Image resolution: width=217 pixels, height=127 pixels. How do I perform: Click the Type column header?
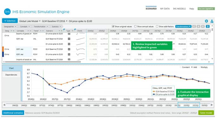point(68,31)
